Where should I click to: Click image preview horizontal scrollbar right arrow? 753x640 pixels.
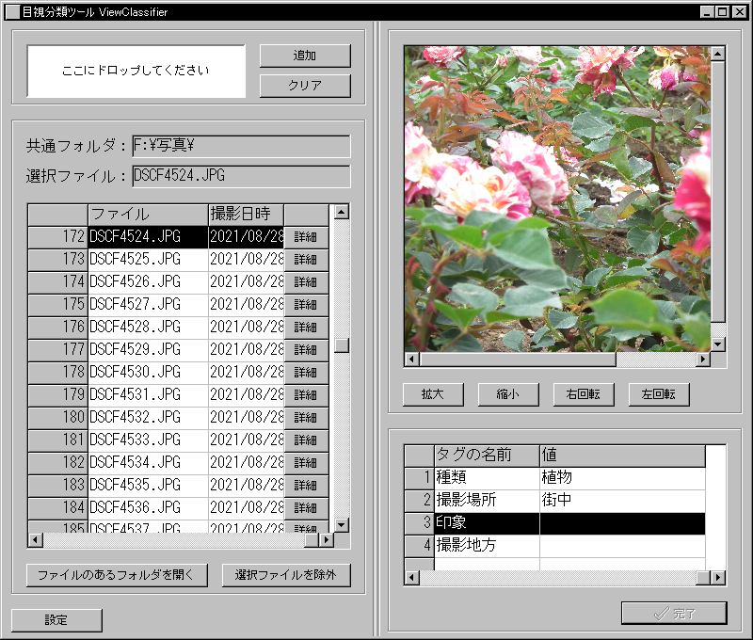click(703, 360)
